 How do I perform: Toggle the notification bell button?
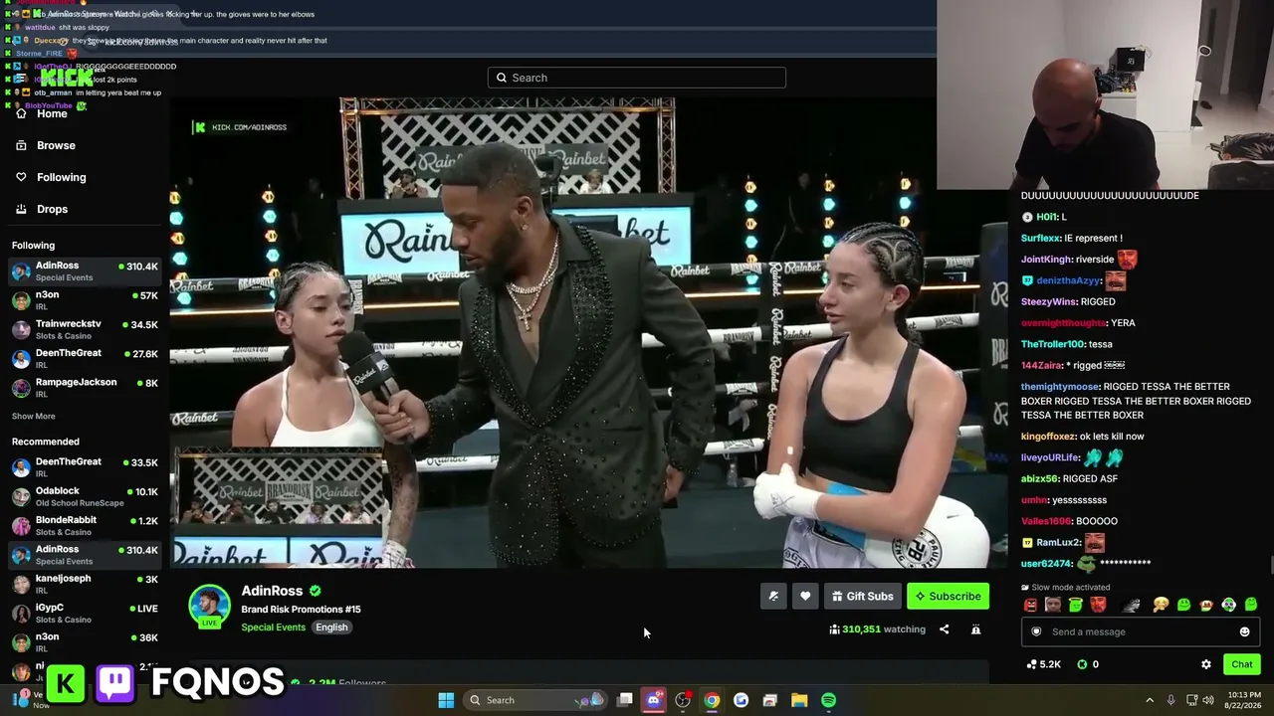(x=773, y=596)
